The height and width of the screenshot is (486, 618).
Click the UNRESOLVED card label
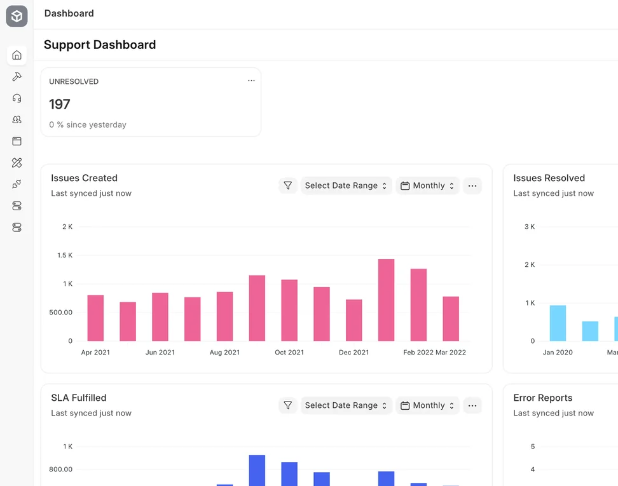point(74,81)
